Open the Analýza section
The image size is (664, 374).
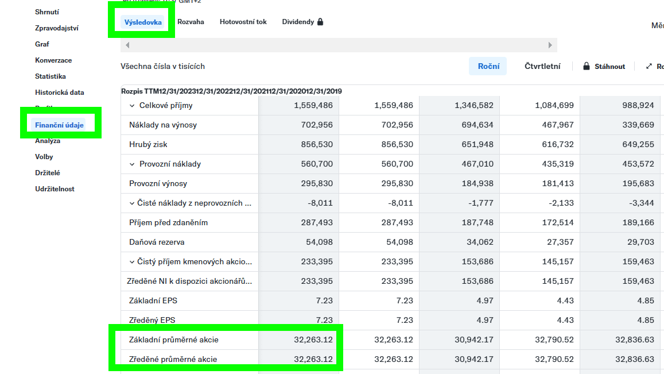[47, 140]
